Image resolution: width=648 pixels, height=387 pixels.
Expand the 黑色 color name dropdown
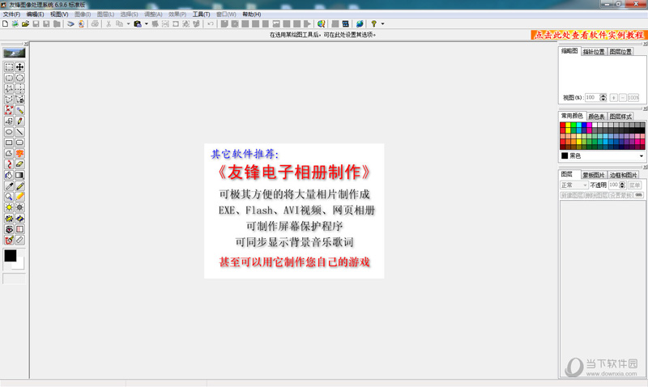point(642,155)
